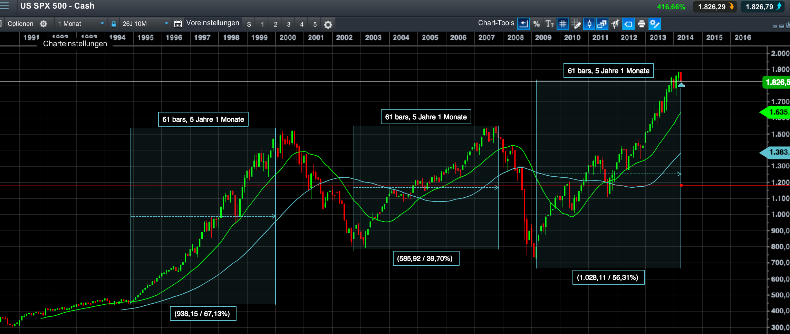
Task: Click the 1.000 price axis label
Action: point(780,214)
